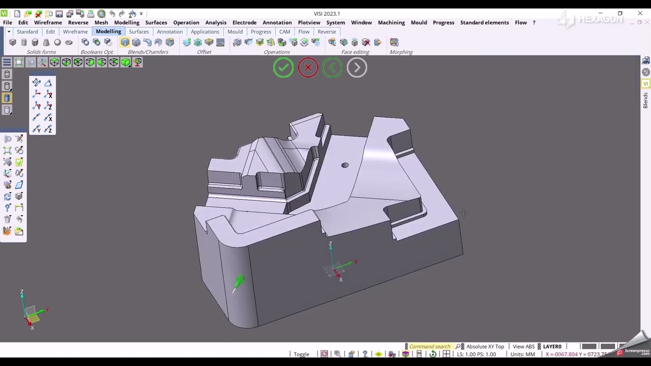Screen dimensions: 651x366
Task: Expand the ribbon tab options dropdown arrow
Action: coord(9,32)
